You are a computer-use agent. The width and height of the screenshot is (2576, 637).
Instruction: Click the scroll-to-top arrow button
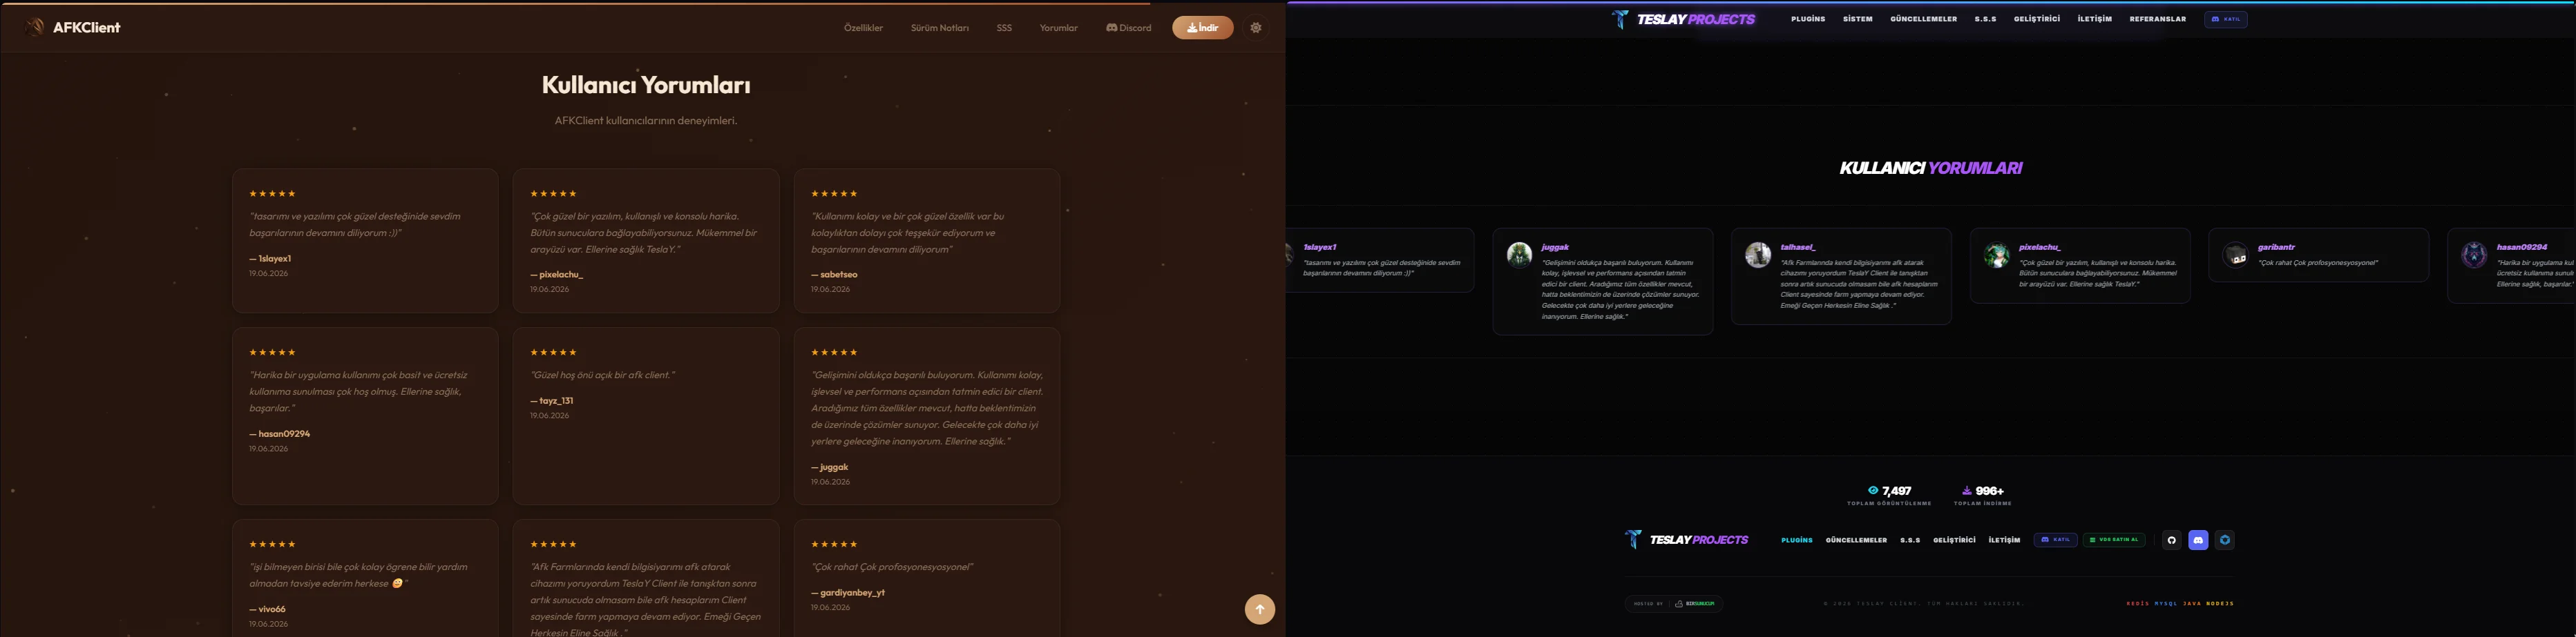(1259, 609)
